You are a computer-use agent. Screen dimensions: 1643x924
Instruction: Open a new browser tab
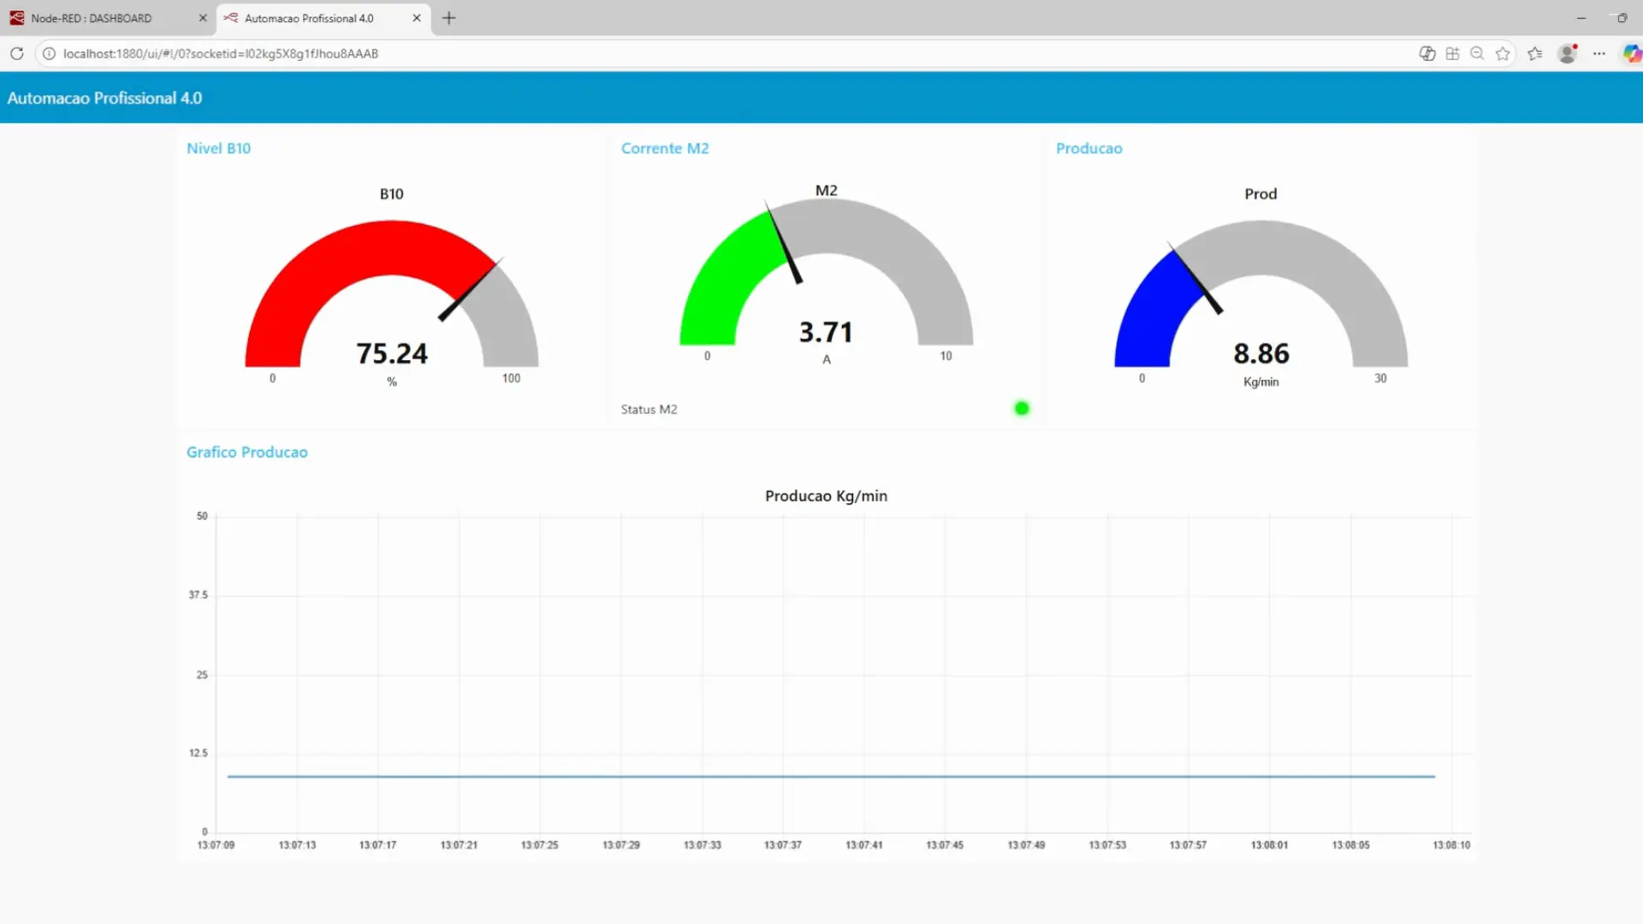[x=449, y=18]
